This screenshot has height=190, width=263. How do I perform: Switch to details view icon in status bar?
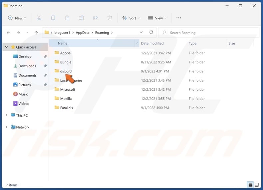click(x=250, y=185)
